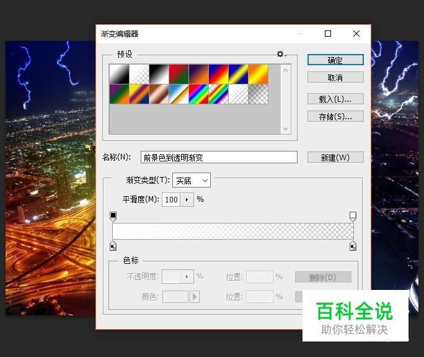This screenshot has height=357, width=424.
Task: Cancel the dialog with 取消
Action: (x=335, y=78)
